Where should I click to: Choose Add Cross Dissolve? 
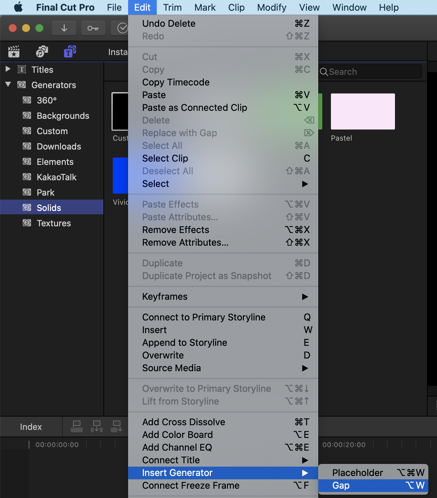click(223, 422)
